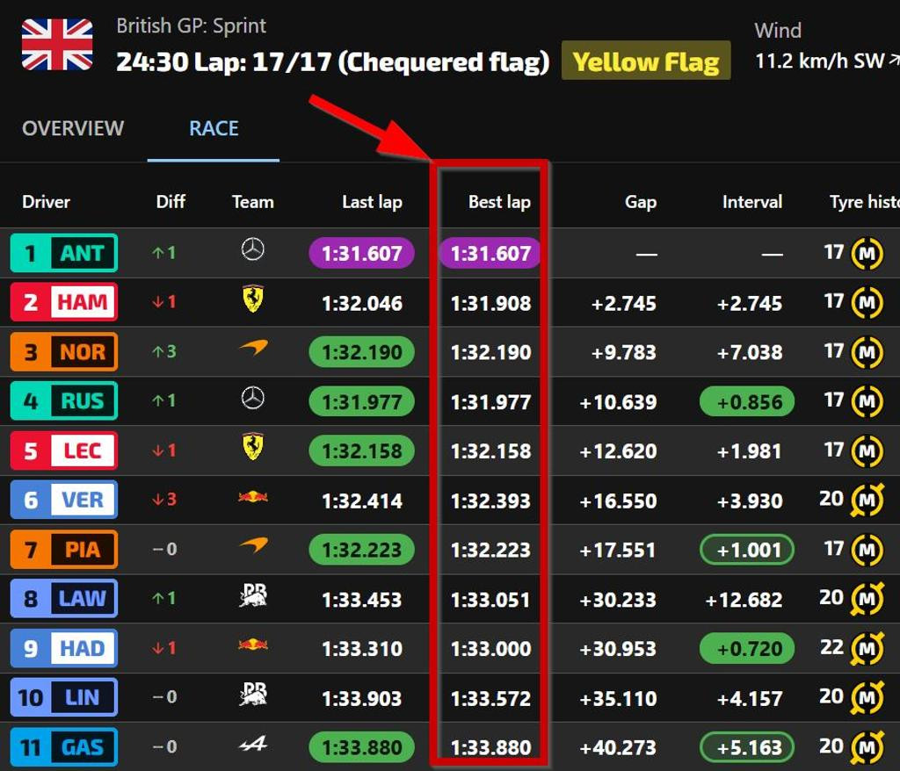Select driver badge 4 RUS
The width and height of the screenshot is (900, 771).
coord(63,401)
